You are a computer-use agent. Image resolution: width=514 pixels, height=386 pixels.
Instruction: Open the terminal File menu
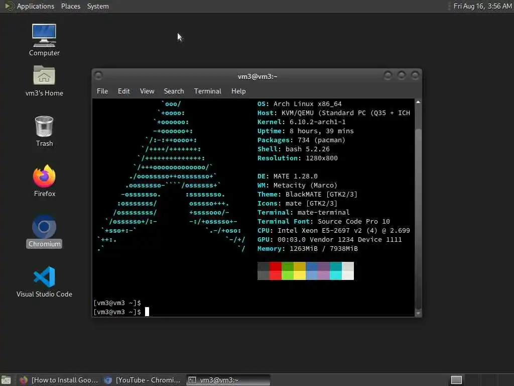pos(102,91)
